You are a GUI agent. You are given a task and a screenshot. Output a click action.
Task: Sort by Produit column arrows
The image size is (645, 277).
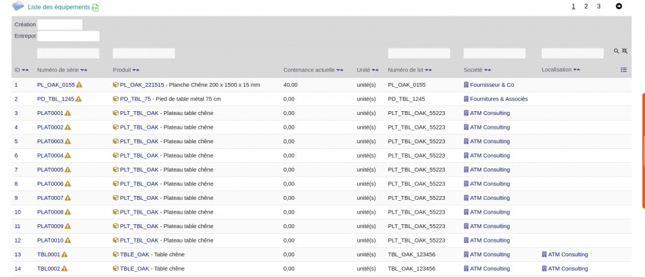[x=136, y=70]
